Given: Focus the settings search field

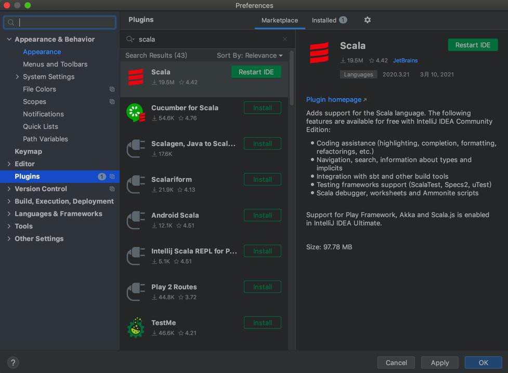Looking at the screenshot, I should pyautogui.click(x=60, y=22).
